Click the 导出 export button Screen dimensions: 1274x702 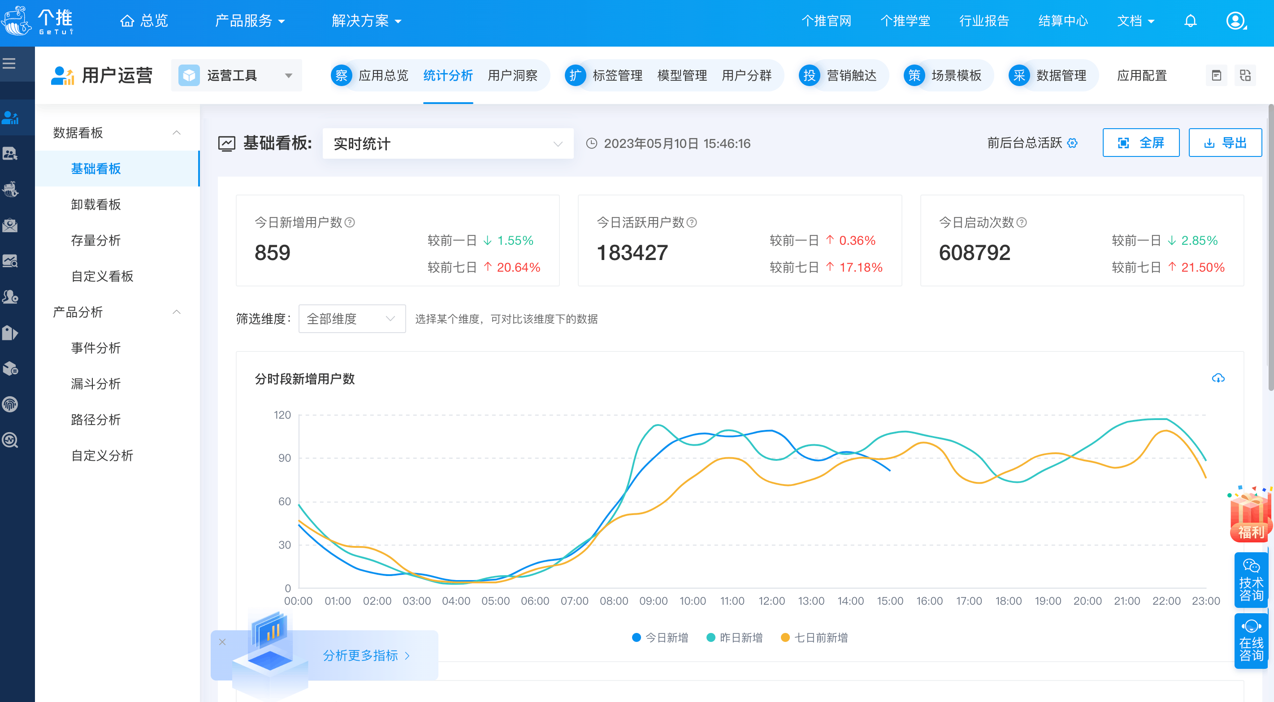click(1225, 143)
